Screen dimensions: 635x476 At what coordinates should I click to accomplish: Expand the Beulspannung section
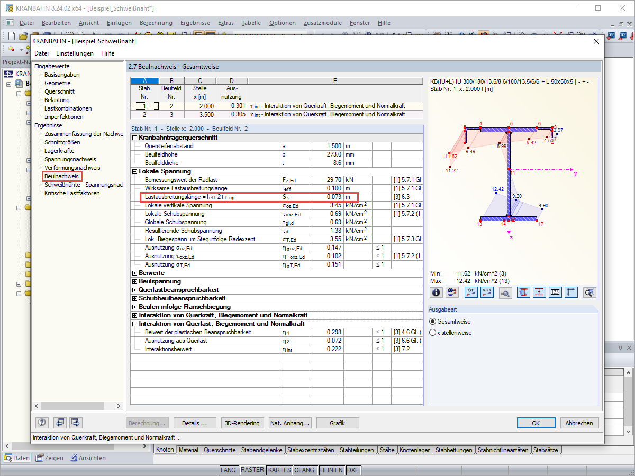[135, 281]
